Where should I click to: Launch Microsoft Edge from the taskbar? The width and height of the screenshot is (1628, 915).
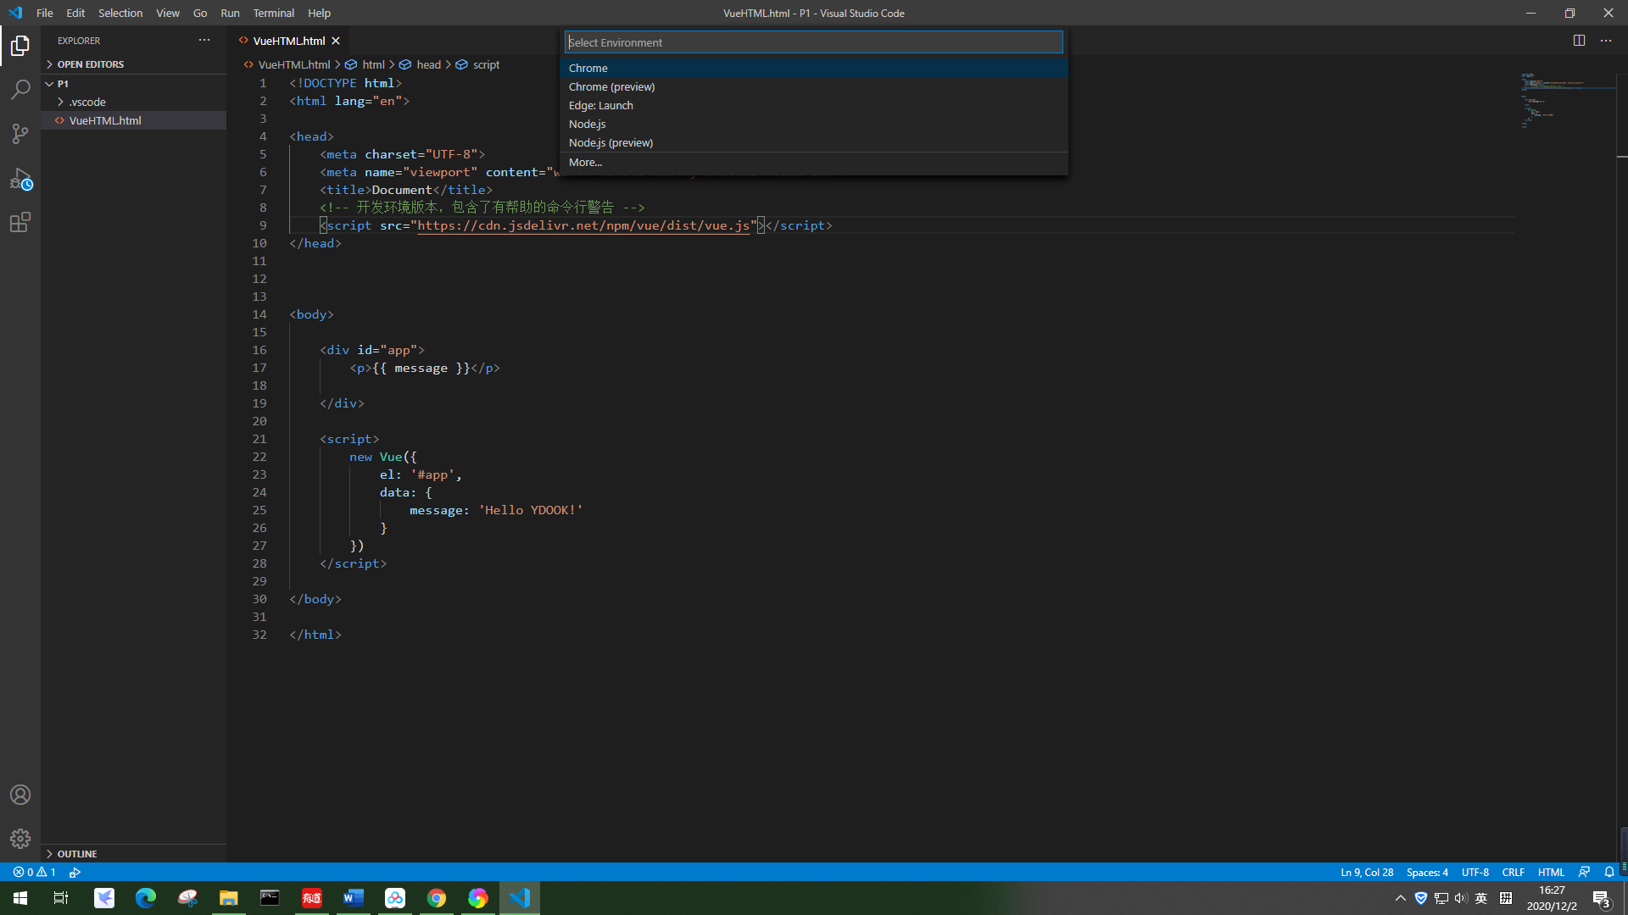coord(146,898)
